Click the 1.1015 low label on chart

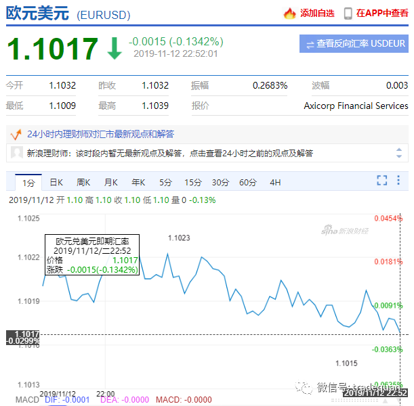pyautogui.click(x=346, y=363)
